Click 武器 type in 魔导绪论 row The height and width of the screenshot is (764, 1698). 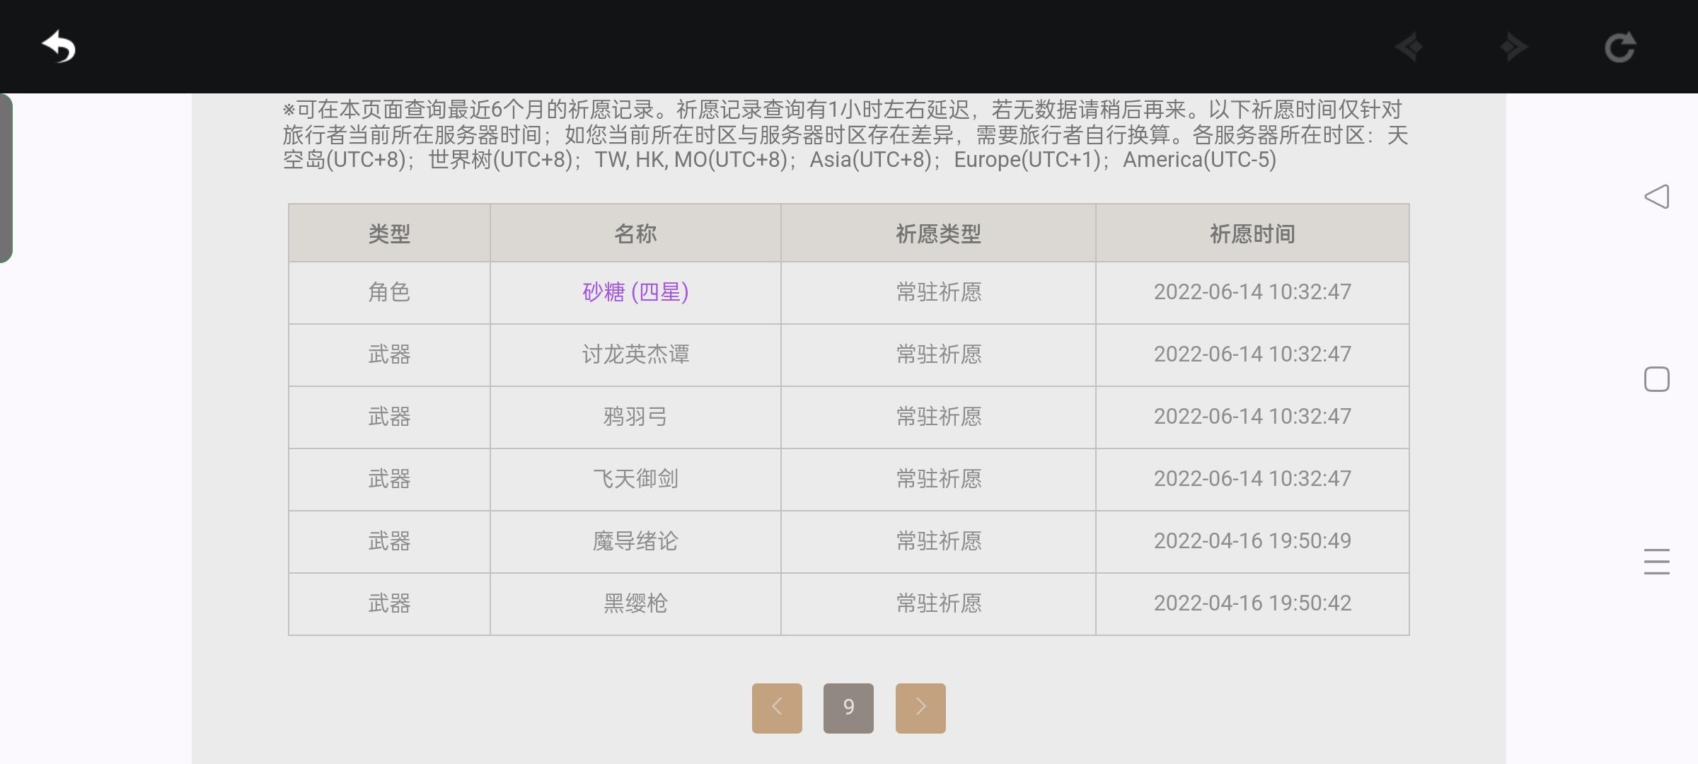[x=389, y=541]
